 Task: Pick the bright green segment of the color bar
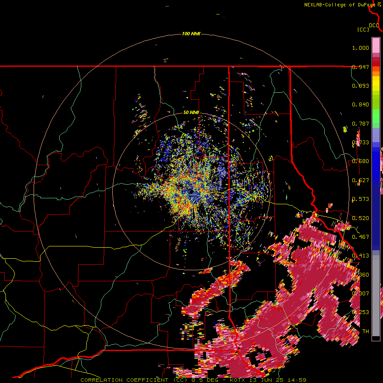(376, 116)
